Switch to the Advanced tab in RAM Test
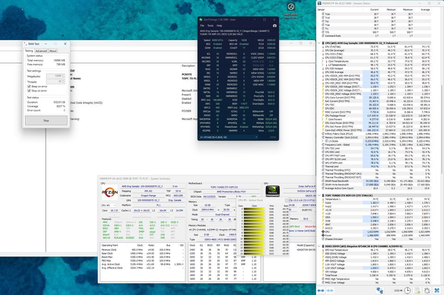Image resolution: width=444 pixels, height=295 pixels. [x=41, y=51]
